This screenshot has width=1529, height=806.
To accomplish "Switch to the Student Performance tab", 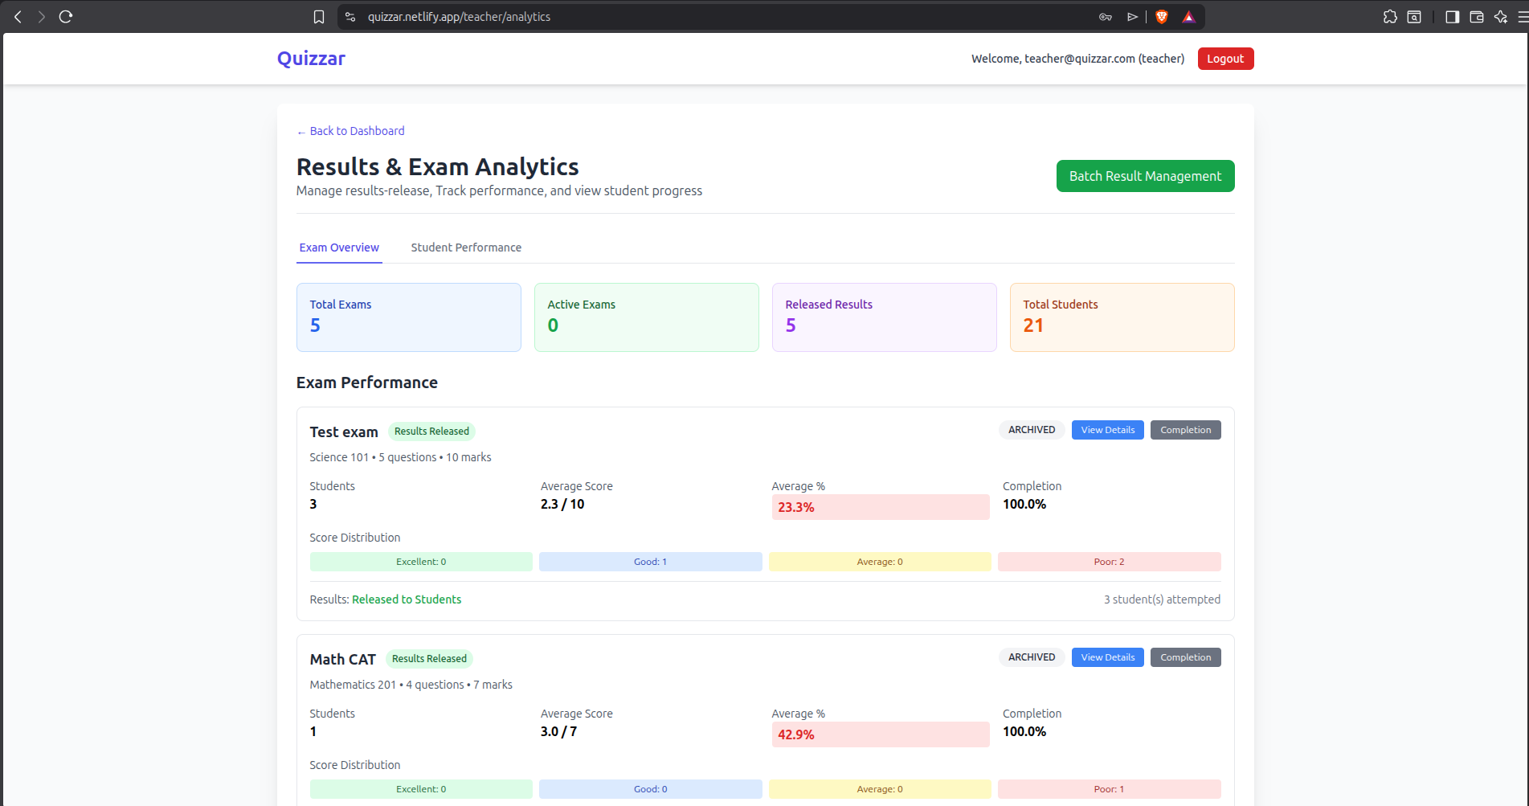I will point(466,248).
